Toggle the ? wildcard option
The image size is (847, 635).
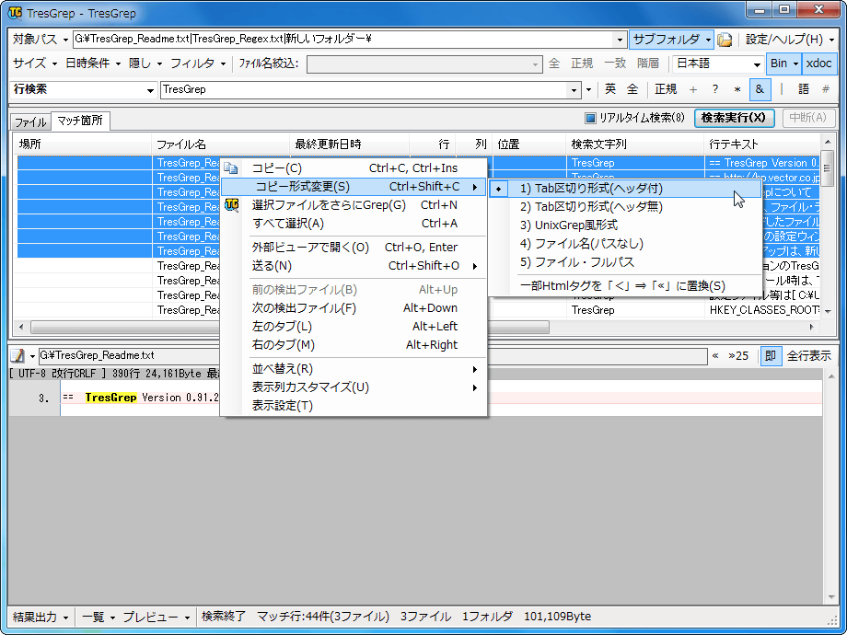(715, 89)
